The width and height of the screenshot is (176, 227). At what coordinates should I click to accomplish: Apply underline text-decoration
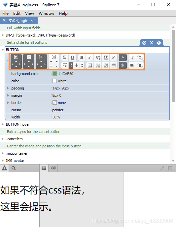72,58
